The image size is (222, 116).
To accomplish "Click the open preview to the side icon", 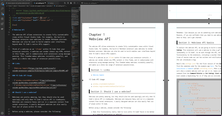I will 68,3.
